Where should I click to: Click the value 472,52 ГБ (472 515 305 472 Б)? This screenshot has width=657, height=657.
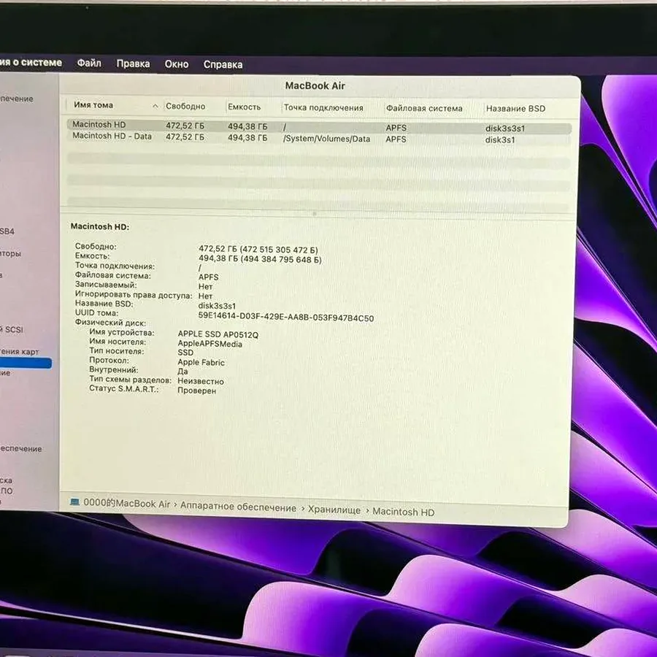[x=258, y=250]
